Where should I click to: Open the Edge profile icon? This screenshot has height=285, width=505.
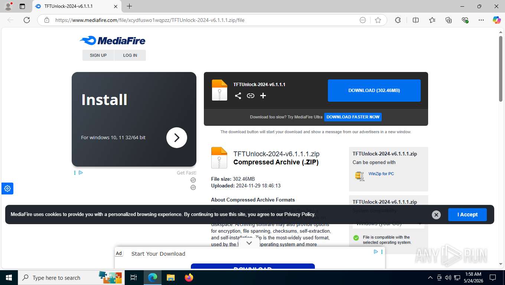pos(8,6)
